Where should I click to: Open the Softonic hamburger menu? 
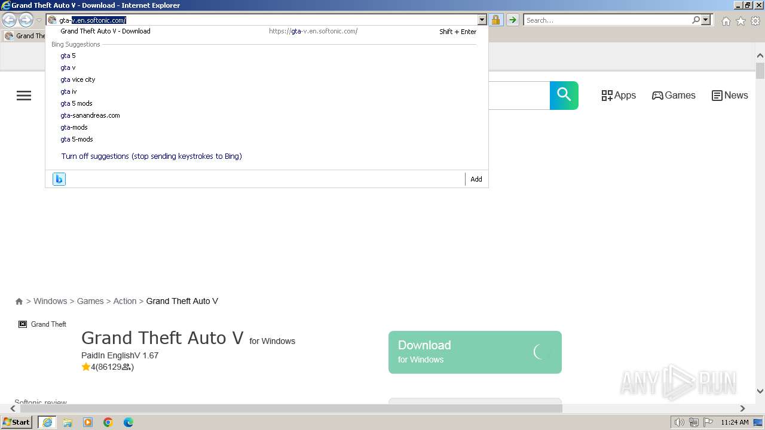click(24, 96)
